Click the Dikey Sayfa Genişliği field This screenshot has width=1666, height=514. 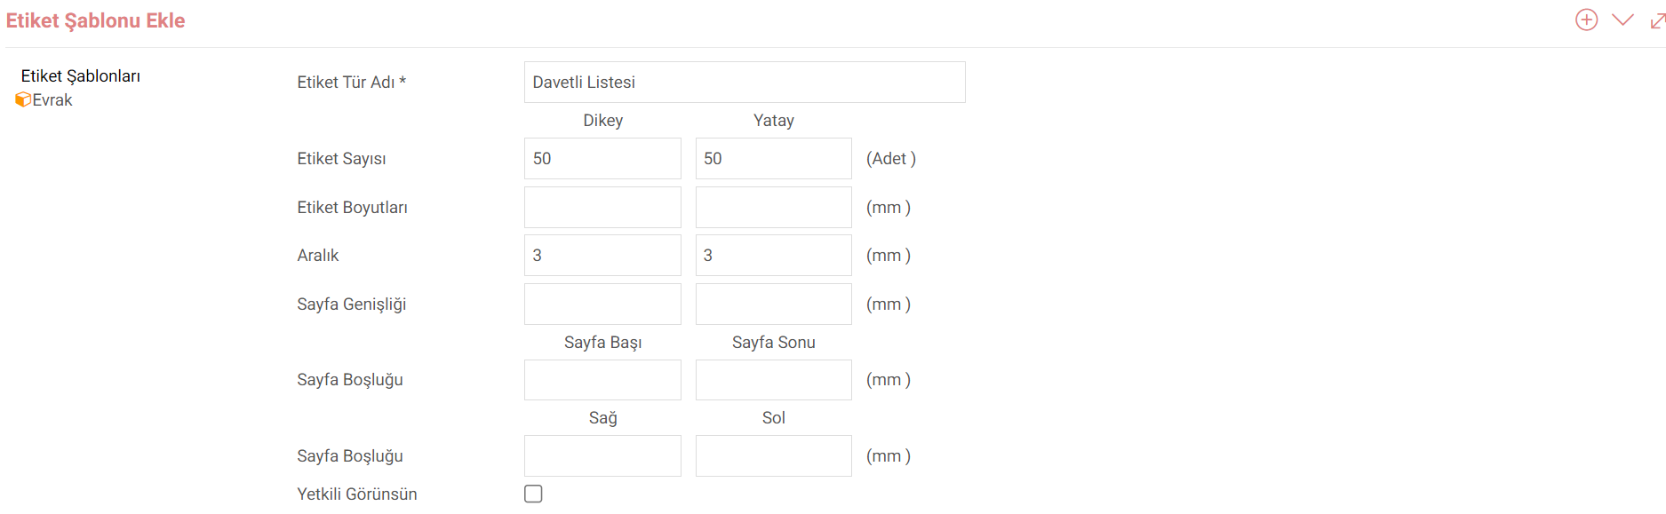(602, 304)
